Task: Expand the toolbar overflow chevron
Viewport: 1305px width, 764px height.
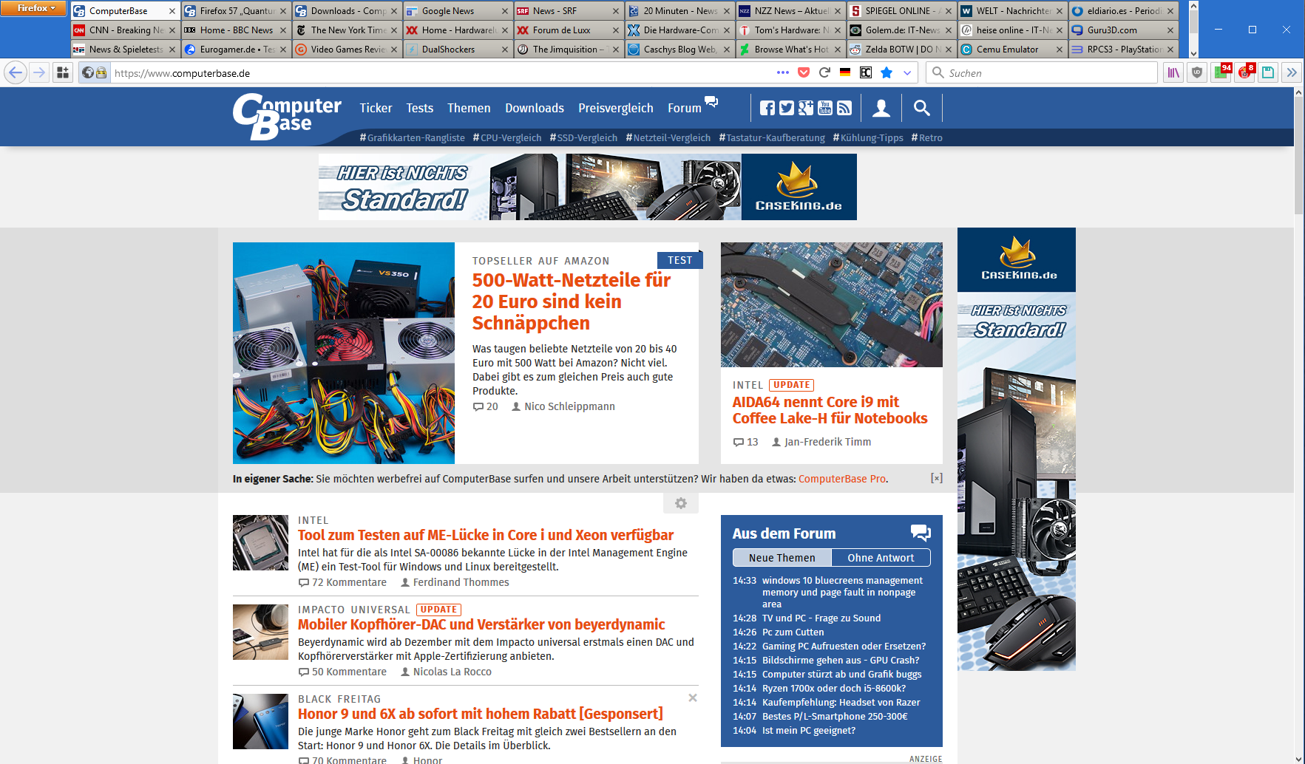Action: pos(1292,72)
